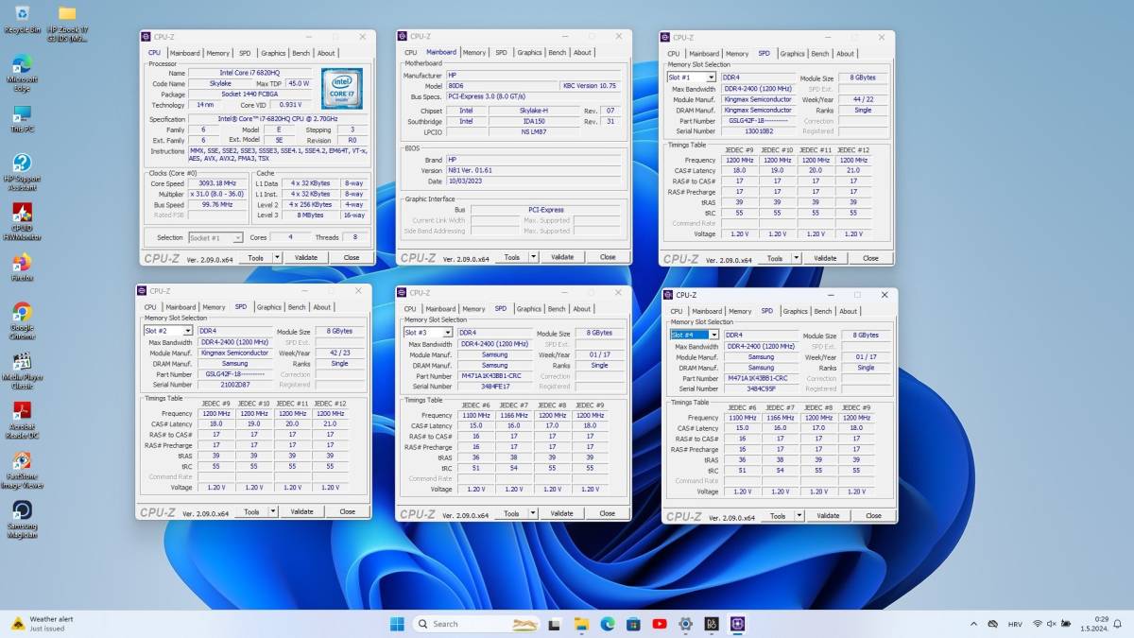Open the Wi-Fi network tray icon
1134x638 pixels.
tap(1038, 624)
